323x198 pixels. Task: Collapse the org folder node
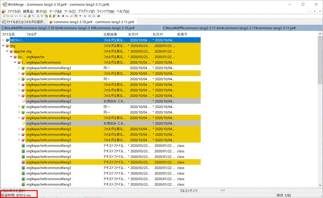pos(3,46)
